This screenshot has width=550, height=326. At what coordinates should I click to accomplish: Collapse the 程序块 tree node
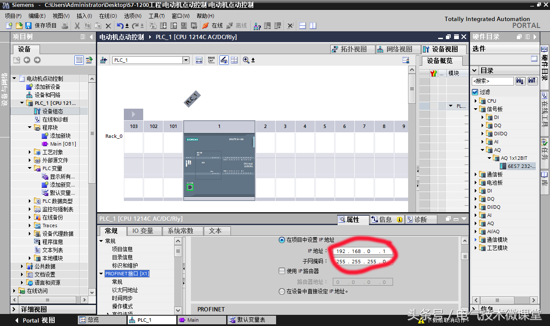pos(30,128)
